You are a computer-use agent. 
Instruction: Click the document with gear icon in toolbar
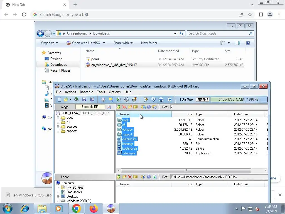coord(146,99)
